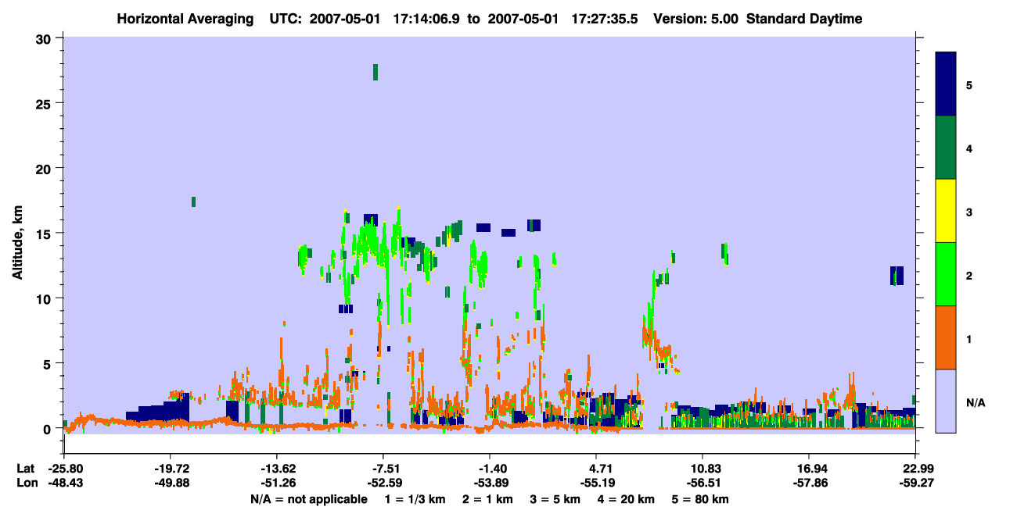1017x521 pixels.
Task: Click the color bar label '1'
Action: point(969,339)
